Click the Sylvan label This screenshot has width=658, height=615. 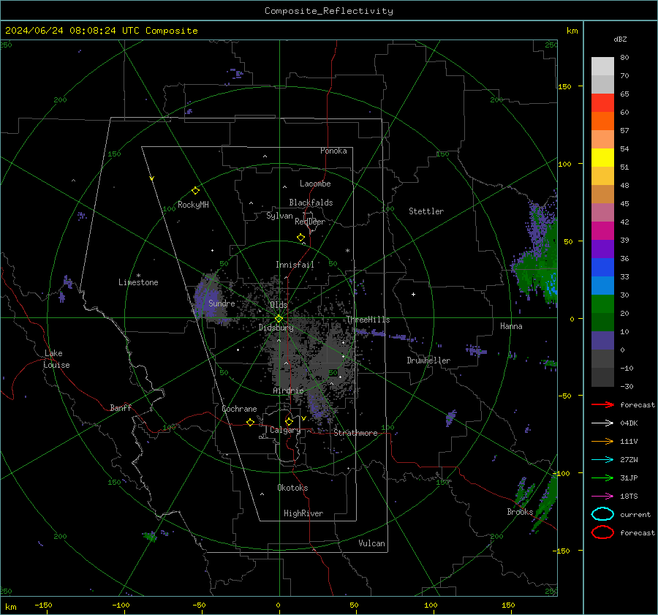[x=279, y=216]
